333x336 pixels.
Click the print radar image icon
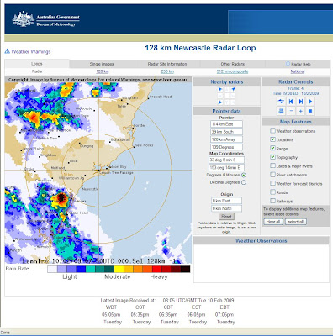[x=281, y=111]
